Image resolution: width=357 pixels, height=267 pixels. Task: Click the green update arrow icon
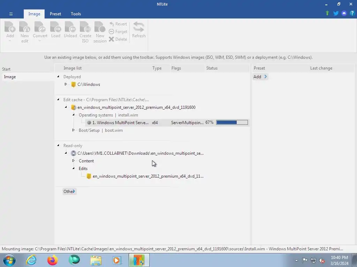pos(327,13)
